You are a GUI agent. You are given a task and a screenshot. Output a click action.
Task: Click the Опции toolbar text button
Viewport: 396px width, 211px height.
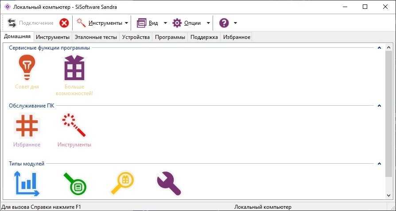(192, 23)
